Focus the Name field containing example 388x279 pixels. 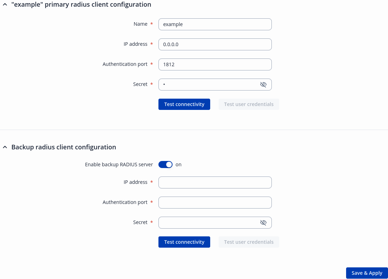[x=215, y=24]
